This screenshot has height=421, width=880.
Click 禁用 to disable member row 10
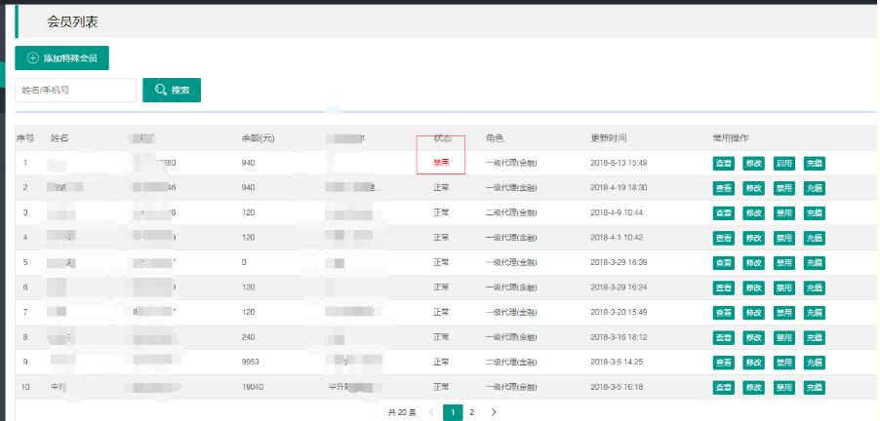click(784, 387)
